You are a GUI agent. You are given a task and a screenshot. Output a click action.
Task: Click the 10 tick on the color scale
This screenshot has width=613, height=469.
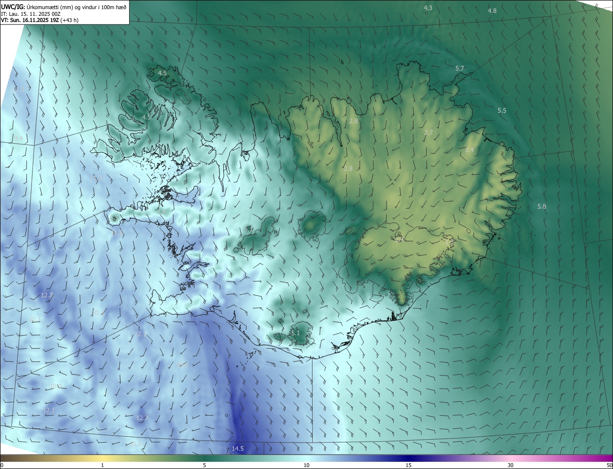(306, 465)
